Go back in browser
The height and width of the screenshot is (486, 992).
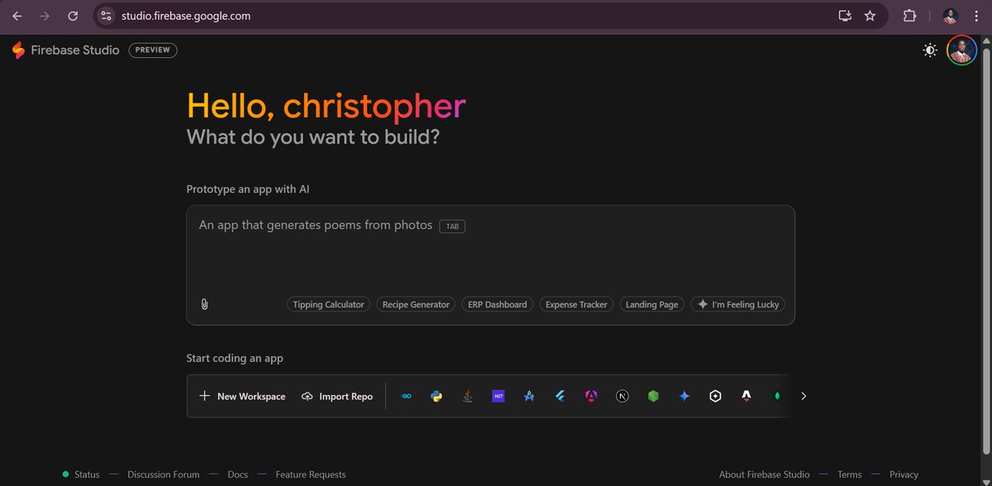[x=17, y=16]
